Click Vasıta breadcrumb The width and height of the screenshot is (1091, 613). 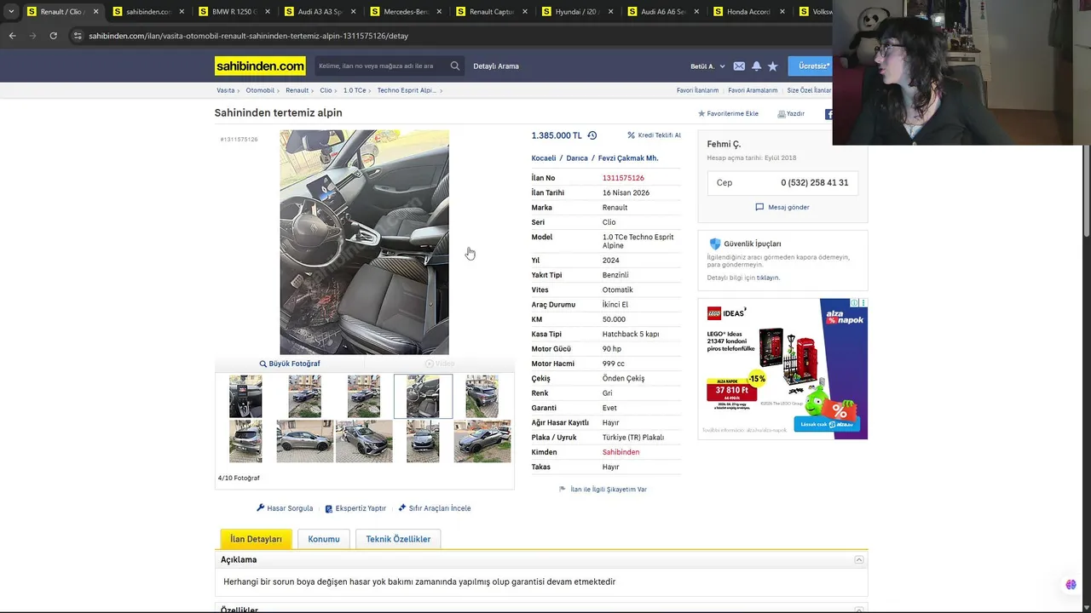pyautogui.click(x=226, y=90)
